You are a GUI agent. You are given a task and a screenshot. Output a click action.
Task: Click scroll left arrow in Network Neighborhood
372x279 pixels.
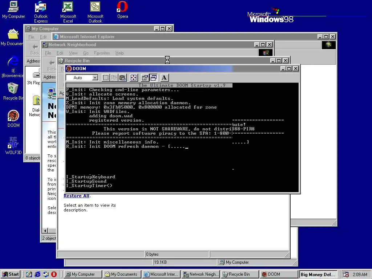[45, 230]
